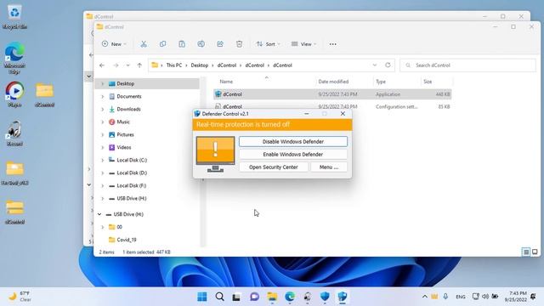Click the Delete trash icon in toolbar

[x=239, y=44]
